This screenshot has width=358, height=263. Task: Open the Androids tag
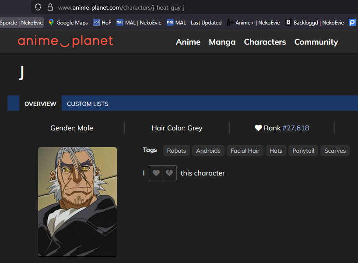click(x=208, y=151)
